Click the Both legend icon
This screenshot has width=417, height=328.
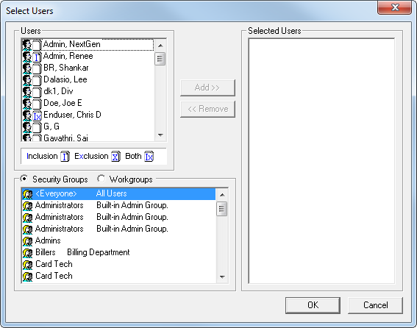point(149,157)
